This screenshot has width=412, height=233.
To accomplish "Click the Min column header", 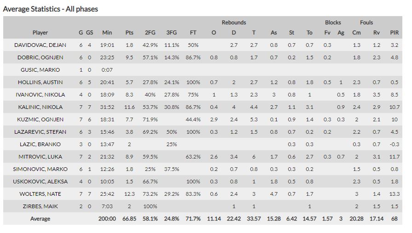I will [107, 33].
